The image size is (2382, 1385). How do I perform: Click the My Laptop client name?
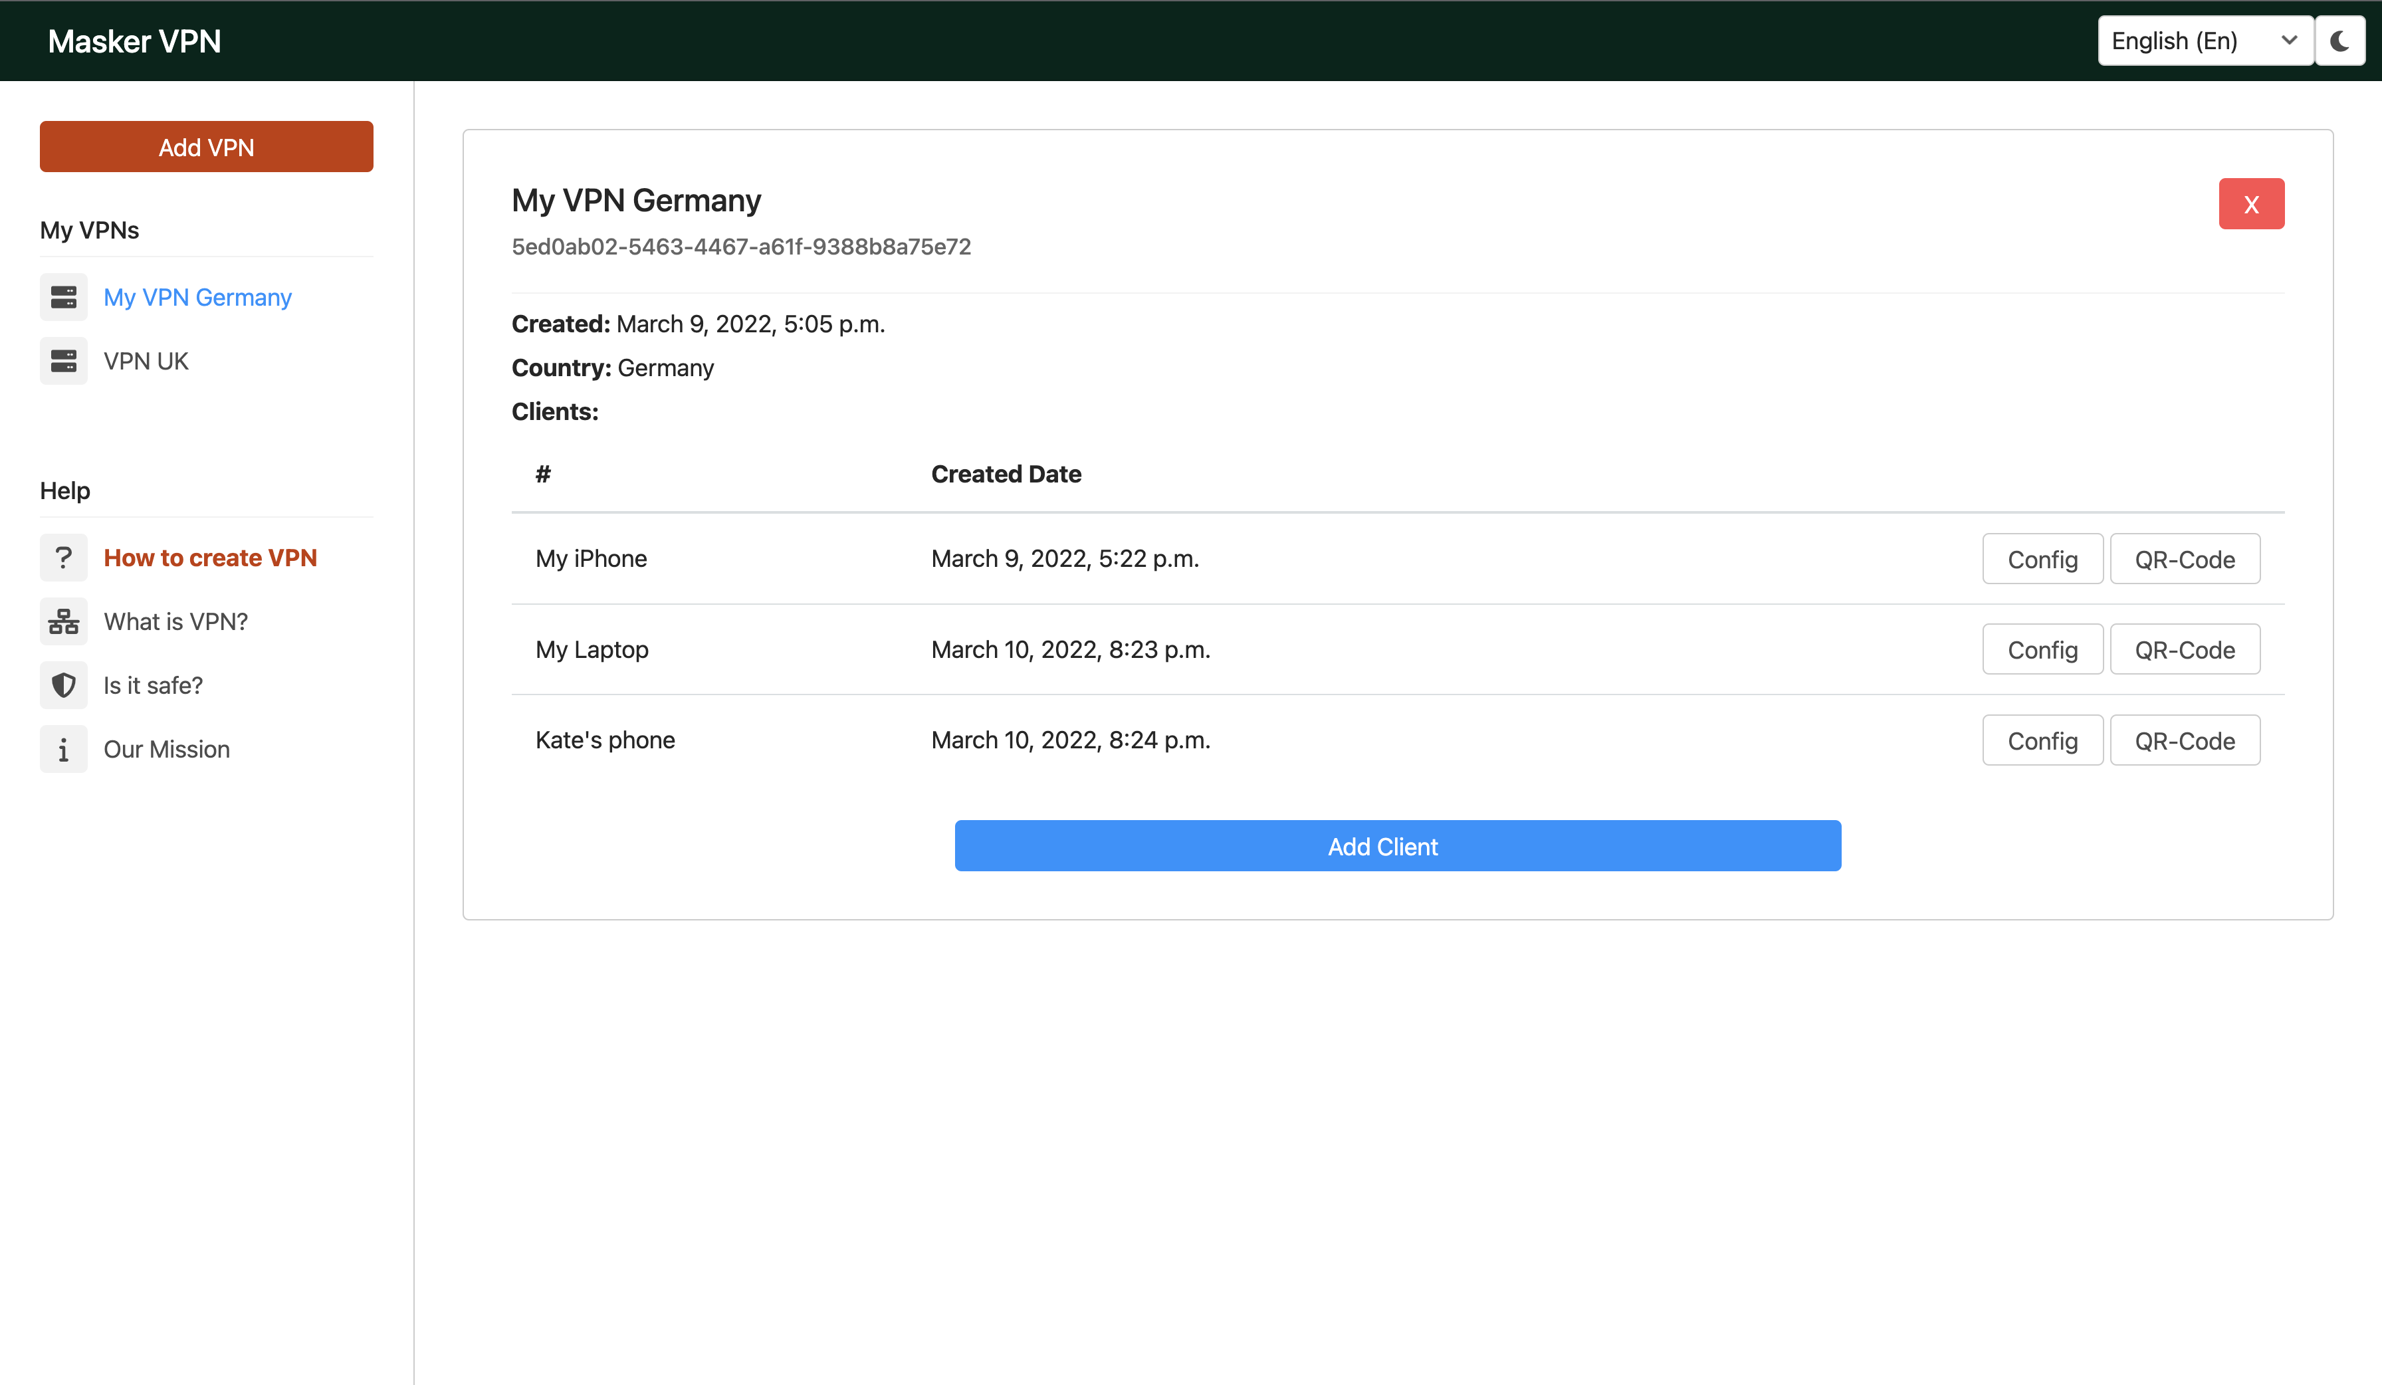592,649
